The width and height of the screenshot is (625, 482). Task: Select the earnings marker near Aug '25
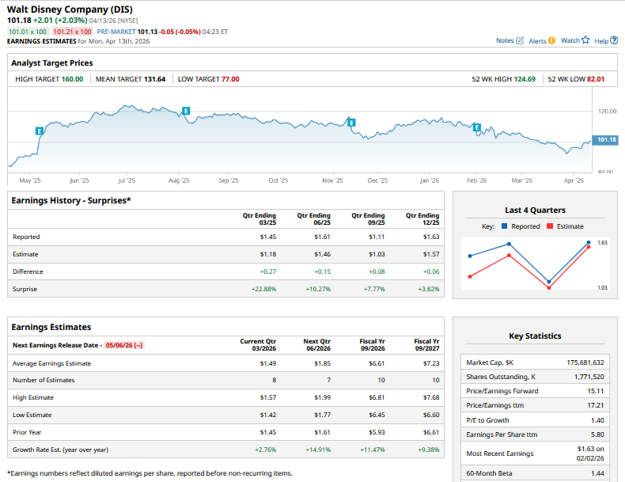click(185, 111)
